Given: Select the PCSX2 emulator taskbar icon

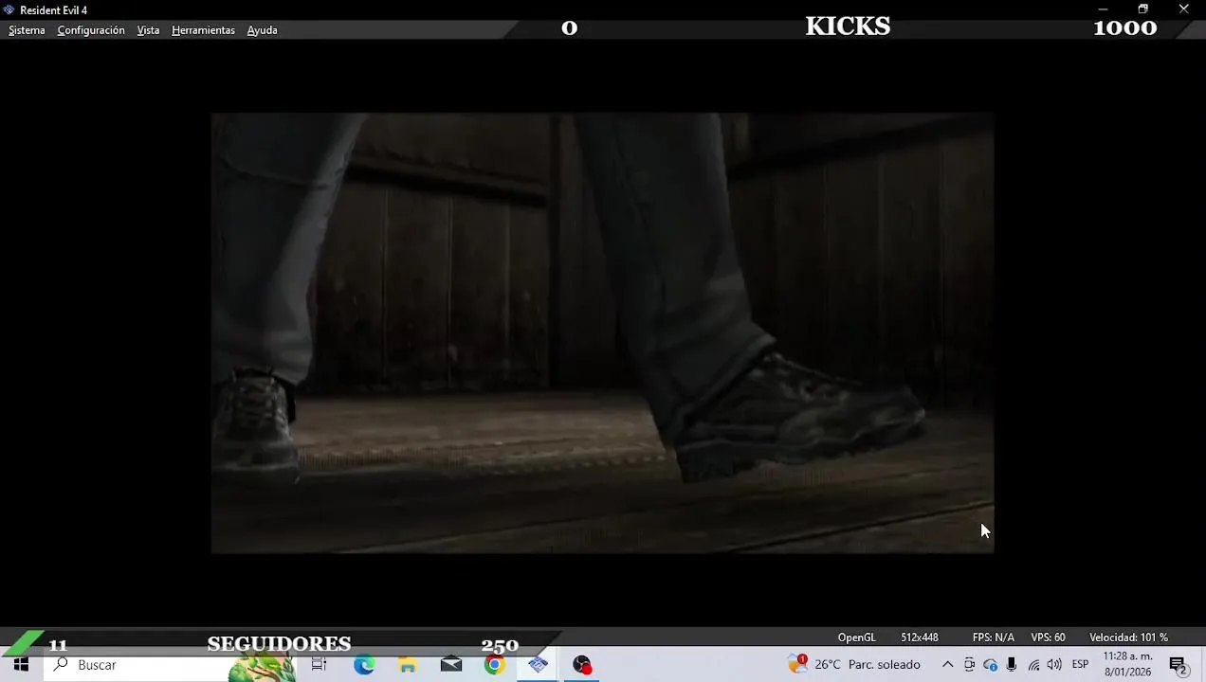Looking at the screenshot, I should pyautogui.click(x=539, y=665).
